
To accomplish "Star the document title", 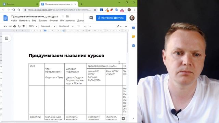I will click(63, 16).
